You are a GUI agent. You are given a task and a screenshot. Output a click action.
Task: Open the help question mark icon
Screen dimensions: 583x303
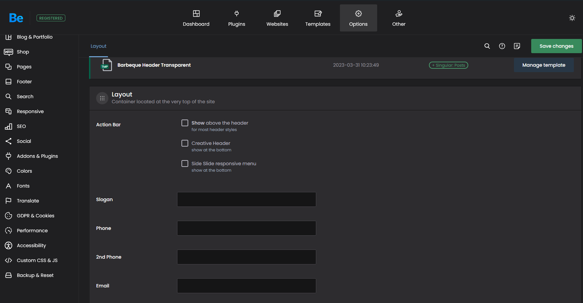point(502,46)
